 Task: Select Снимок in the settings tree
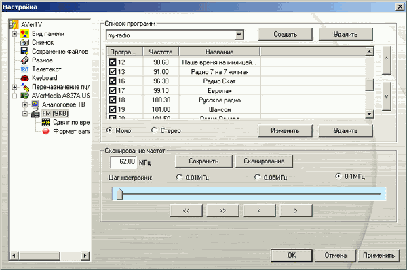coord(43,43)
